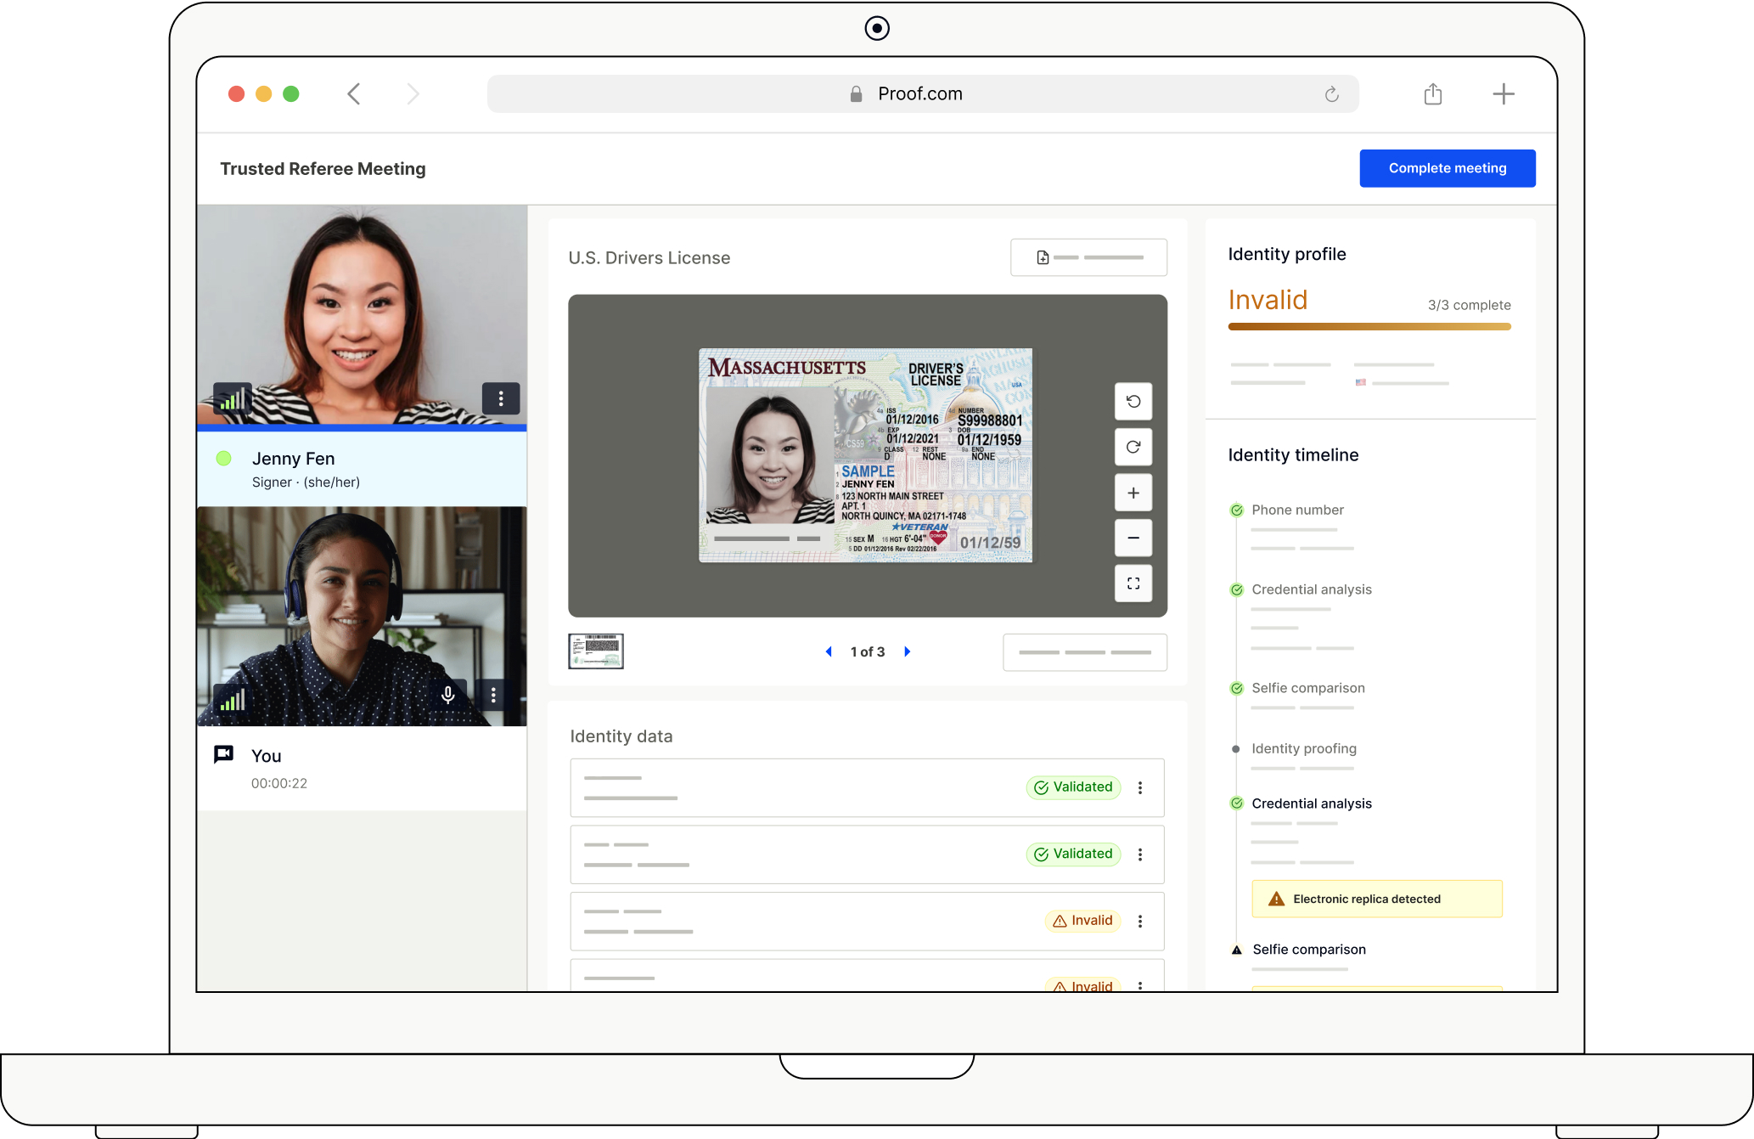Select Phone number timeline step
Viewport: 1754px width, 1139px height.
pos(1297,510)
